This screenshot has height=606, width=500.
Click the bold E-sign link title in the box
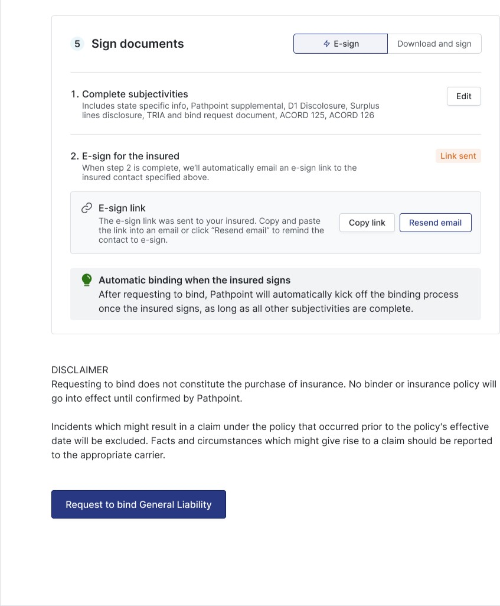click(x=122, y=208)
